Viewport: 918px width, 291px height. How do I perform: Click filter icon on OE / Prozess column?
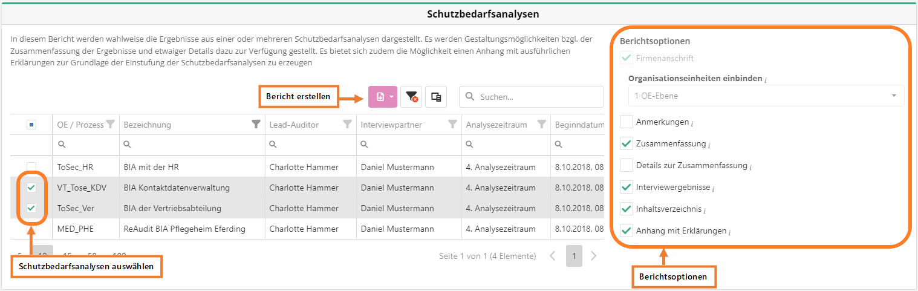[110, 125]
